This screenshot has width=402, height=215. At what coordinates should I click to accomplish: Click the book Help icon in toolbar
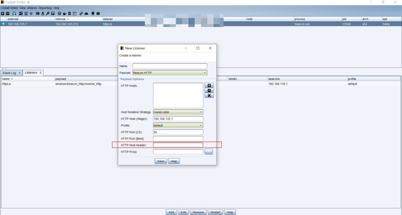[93, 14]
